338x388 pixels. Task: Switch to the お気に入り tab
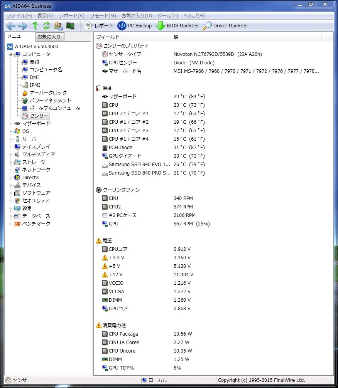50,37
